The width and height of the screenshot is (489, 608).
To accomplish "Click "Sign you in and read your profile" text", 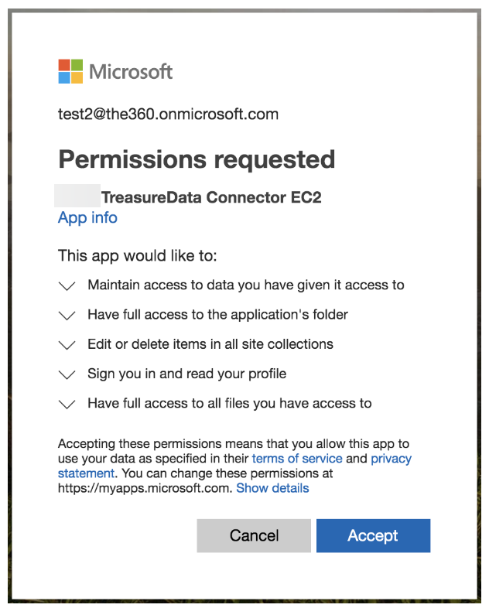I will click(186, 374).
